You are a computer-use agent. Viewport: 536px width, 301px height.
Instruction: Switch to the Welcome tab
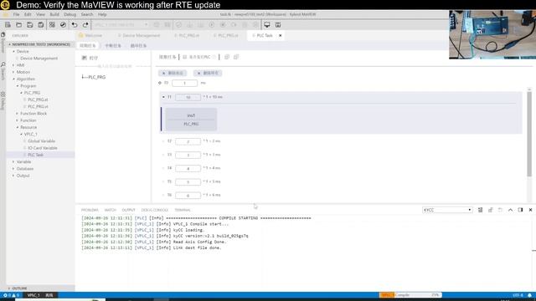(90, 35)
